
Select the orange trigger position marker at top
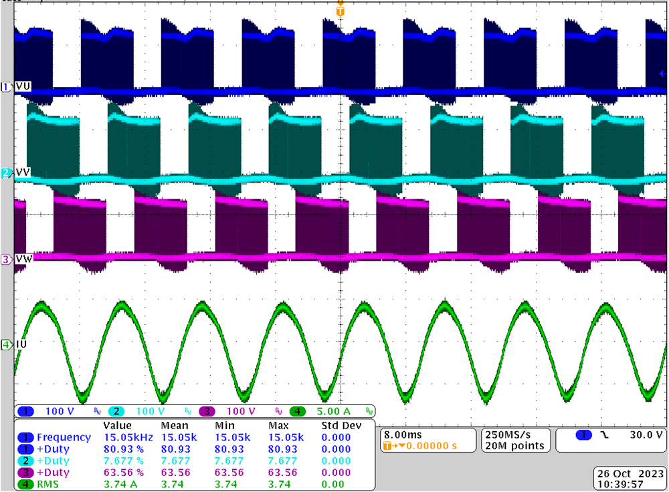(x=341, y=11)
